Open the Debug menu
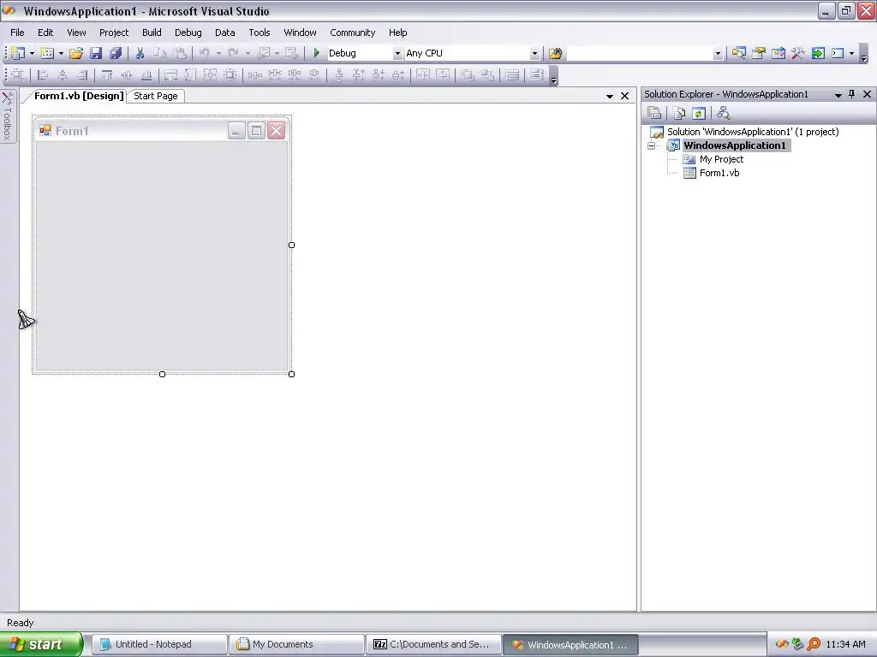This screenshot has height=657, width=877. point(188,33)
